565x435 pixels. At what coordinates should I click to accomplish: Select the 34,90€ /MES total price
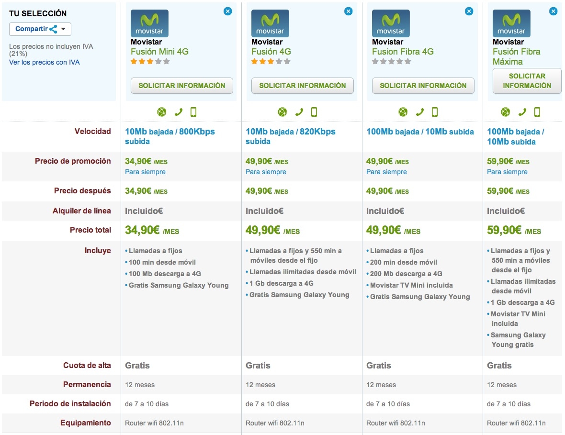(x=152, y=230)
